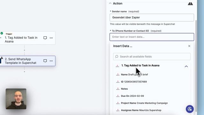
Task: Click the '1. Tag Added to Task in Asana' group title
Action: 140,65
